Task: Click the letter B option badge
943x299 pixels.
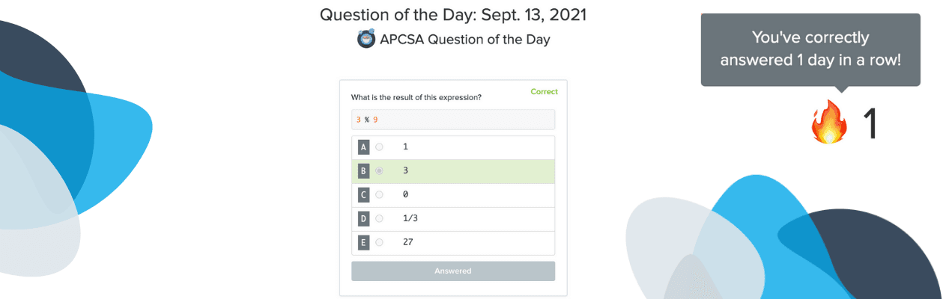Action: click(x=364, y=171)
